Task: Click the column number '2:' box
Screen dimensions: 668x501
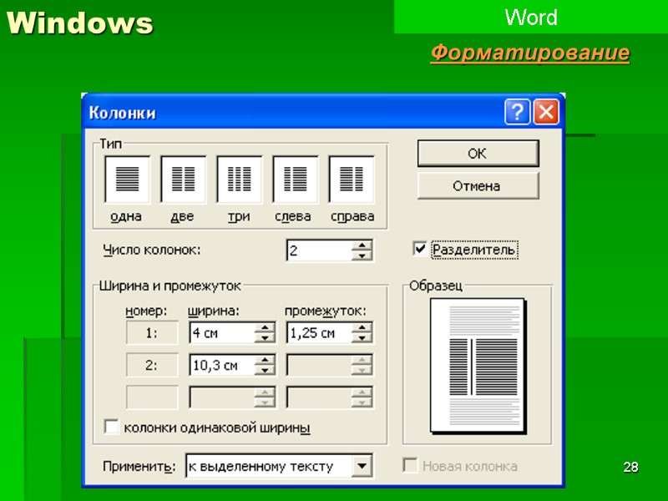Action: pyautogui.click(x=152, y=365)
